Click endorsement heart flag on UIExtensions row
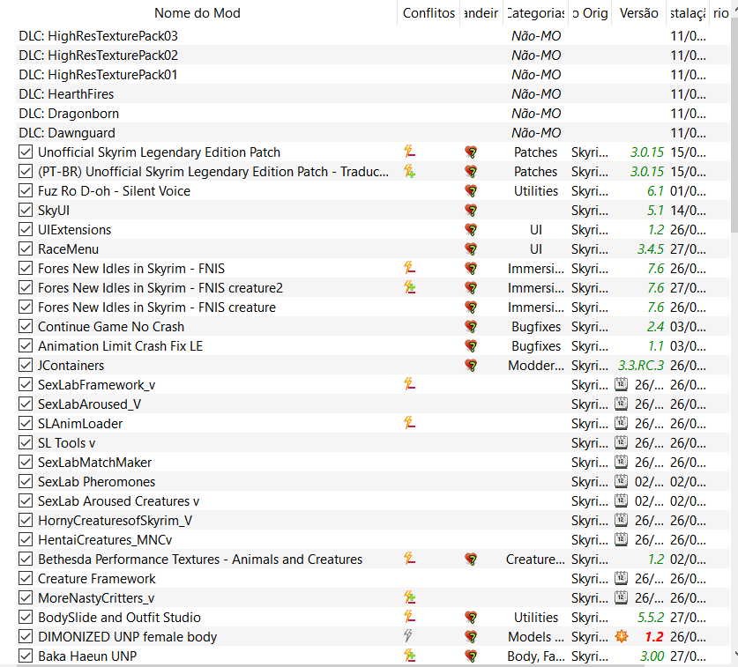Screen dimensions: 738x667 pos(471,230)
